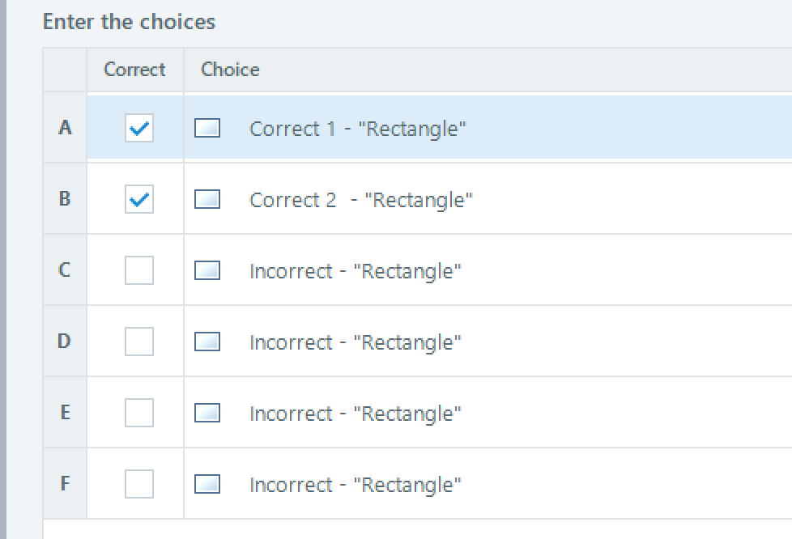Mark choice C as correct

[139, 270]
